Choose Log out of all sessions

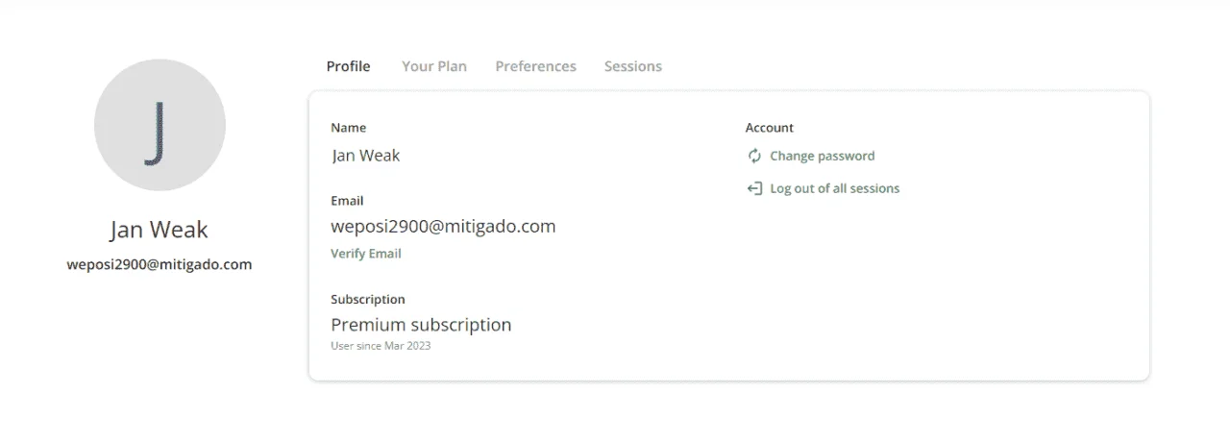[835, 188]
